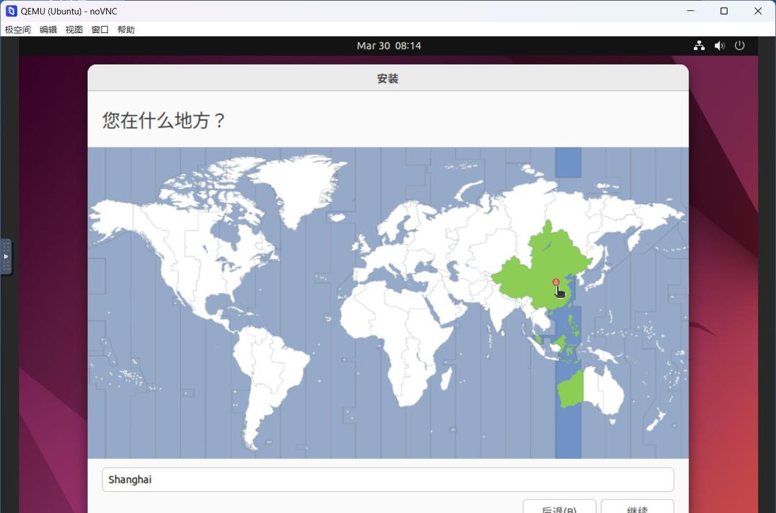The width and height of the screenshot is (776, 513).
Task: Click the 安装 installer title
Action: (387, 79)
